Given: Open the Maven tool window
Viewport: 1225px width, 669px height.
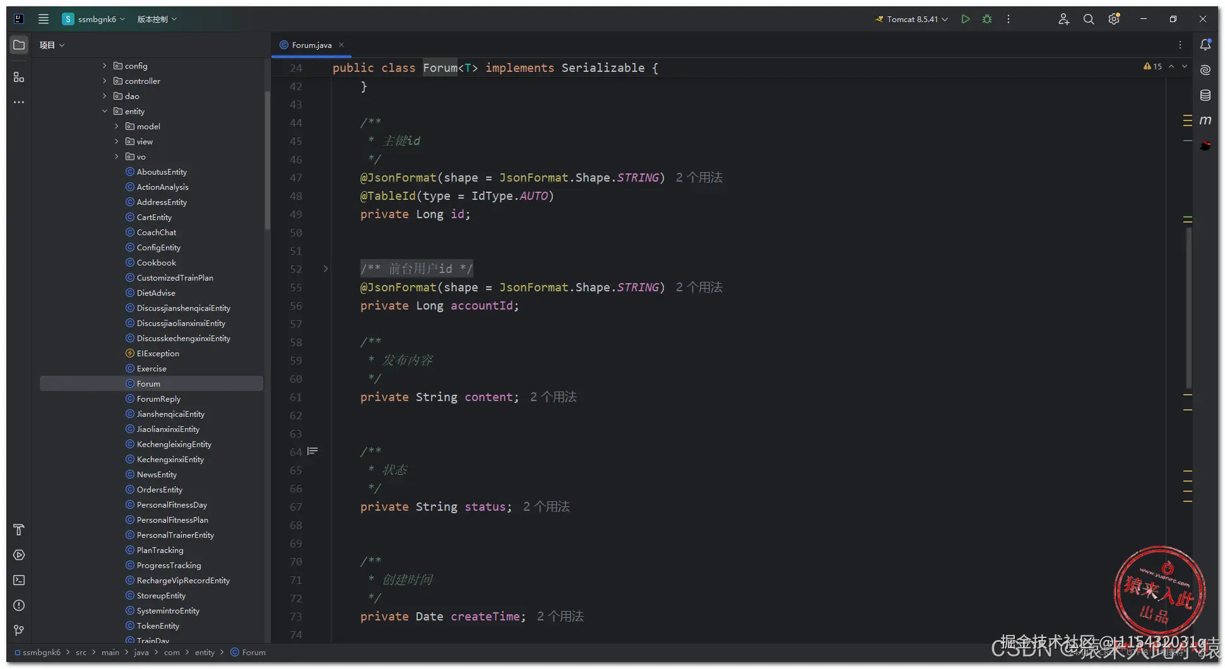Looking at the screenshot, I should coord(1205,120).
